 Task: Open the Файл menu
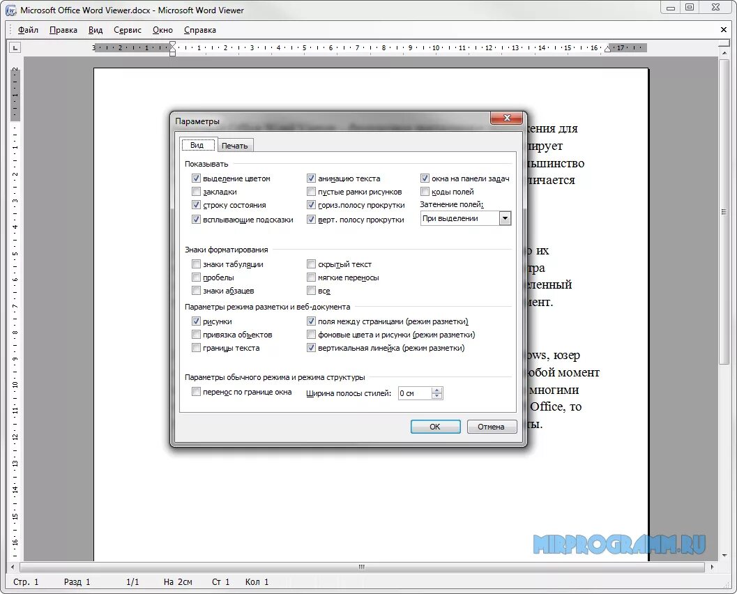click(x=28, y=29)
